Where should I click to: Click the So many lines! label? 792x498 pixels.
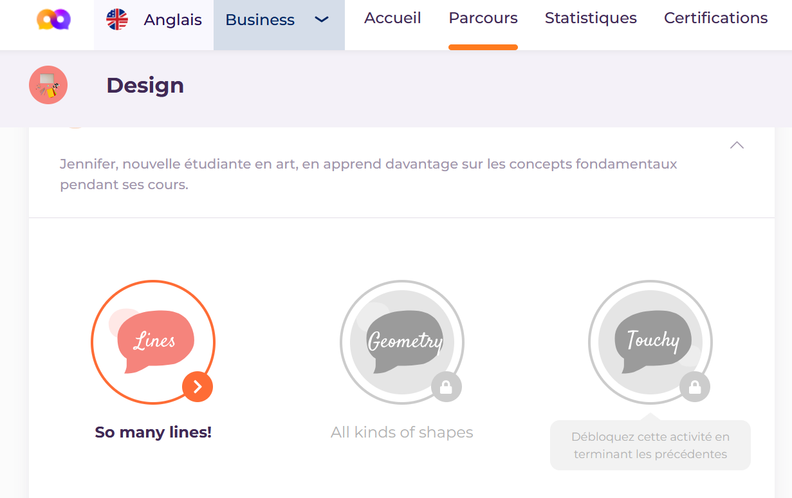(153, 432)
